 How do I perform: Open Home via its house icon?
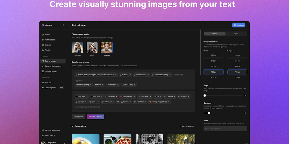43,35
